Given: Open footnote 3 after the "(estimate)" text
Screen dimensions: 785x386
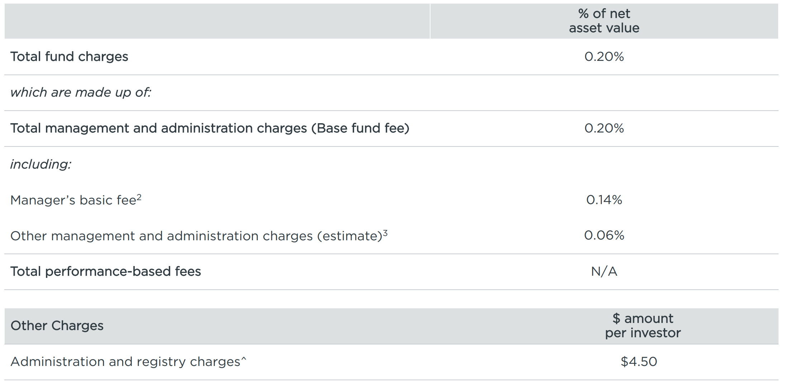Looking at the screenshot, I should click(385, 233).
